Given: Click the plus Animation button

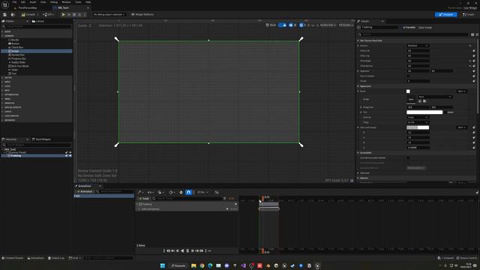Looking at the screenshot, I should 84,191.
